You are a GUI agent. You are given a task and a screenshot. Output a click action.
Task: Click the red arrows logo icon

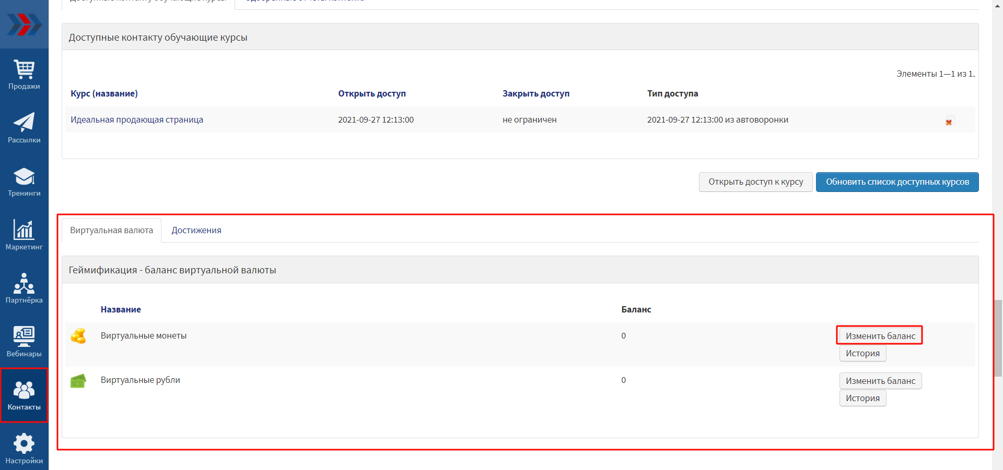(24, 25)
